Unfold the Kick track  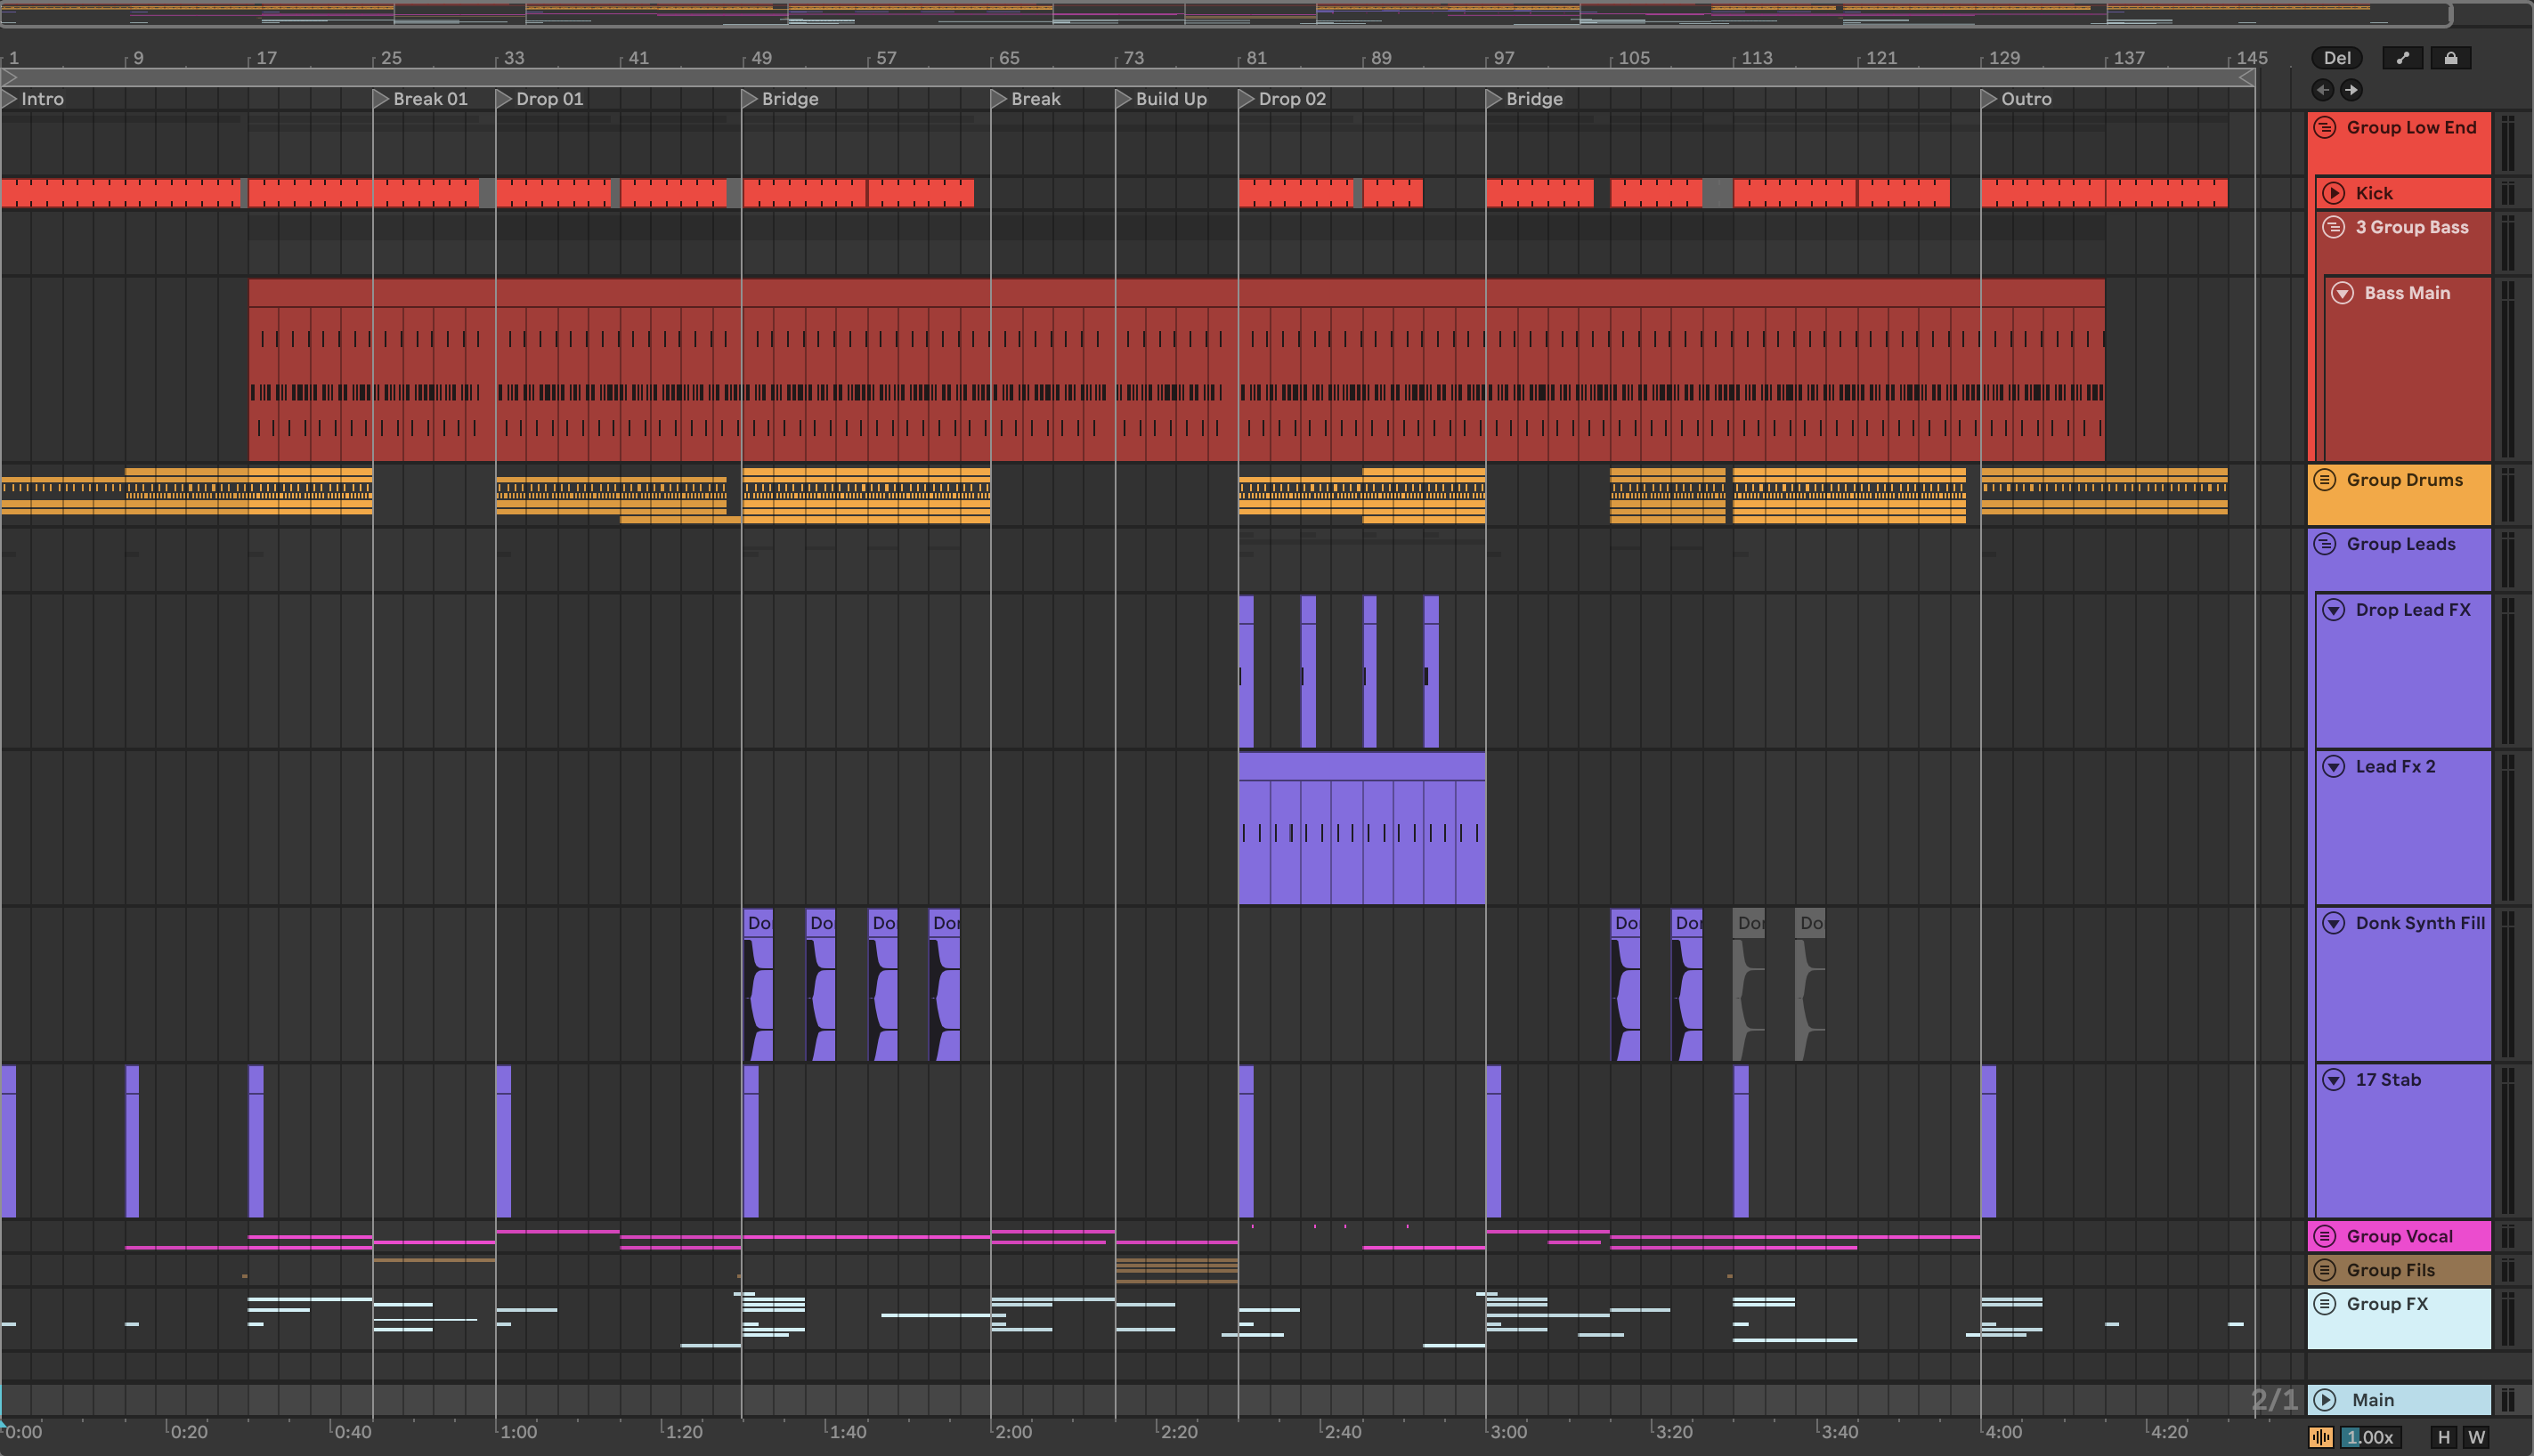(x=2333, y=193)
